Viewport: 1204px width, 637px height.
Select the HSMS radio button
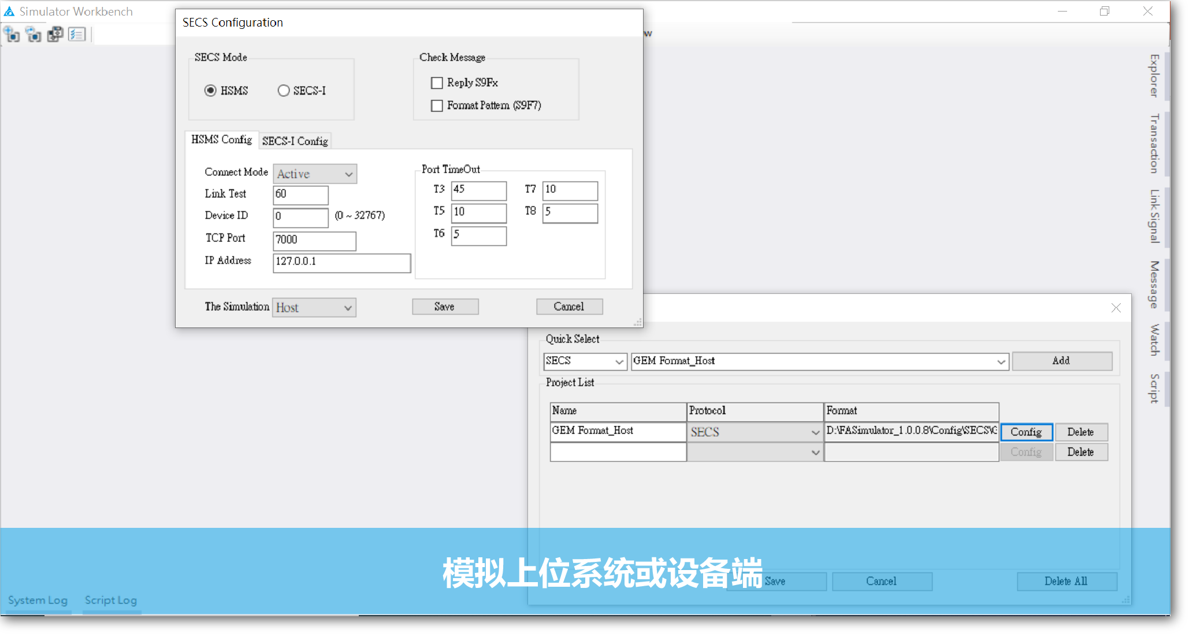211,91
